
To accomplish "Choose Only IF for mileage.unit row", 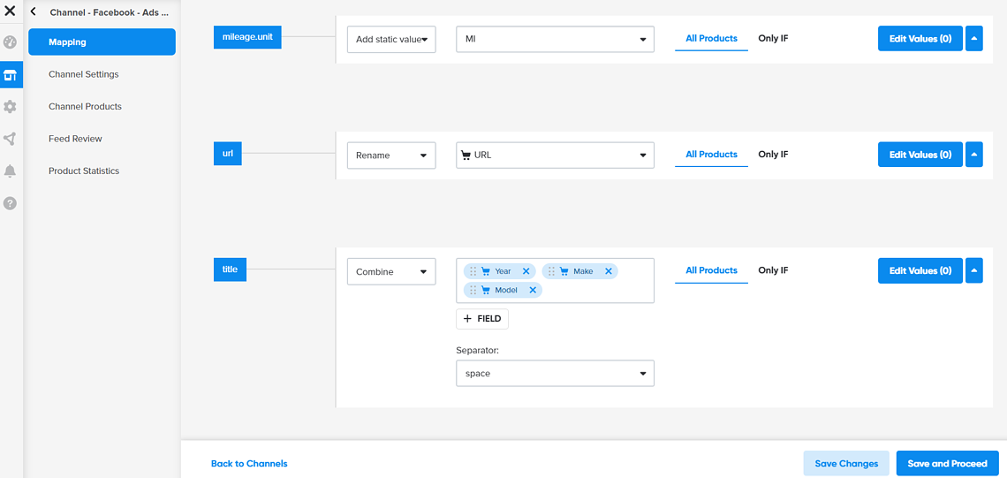I will click(773, 39).
